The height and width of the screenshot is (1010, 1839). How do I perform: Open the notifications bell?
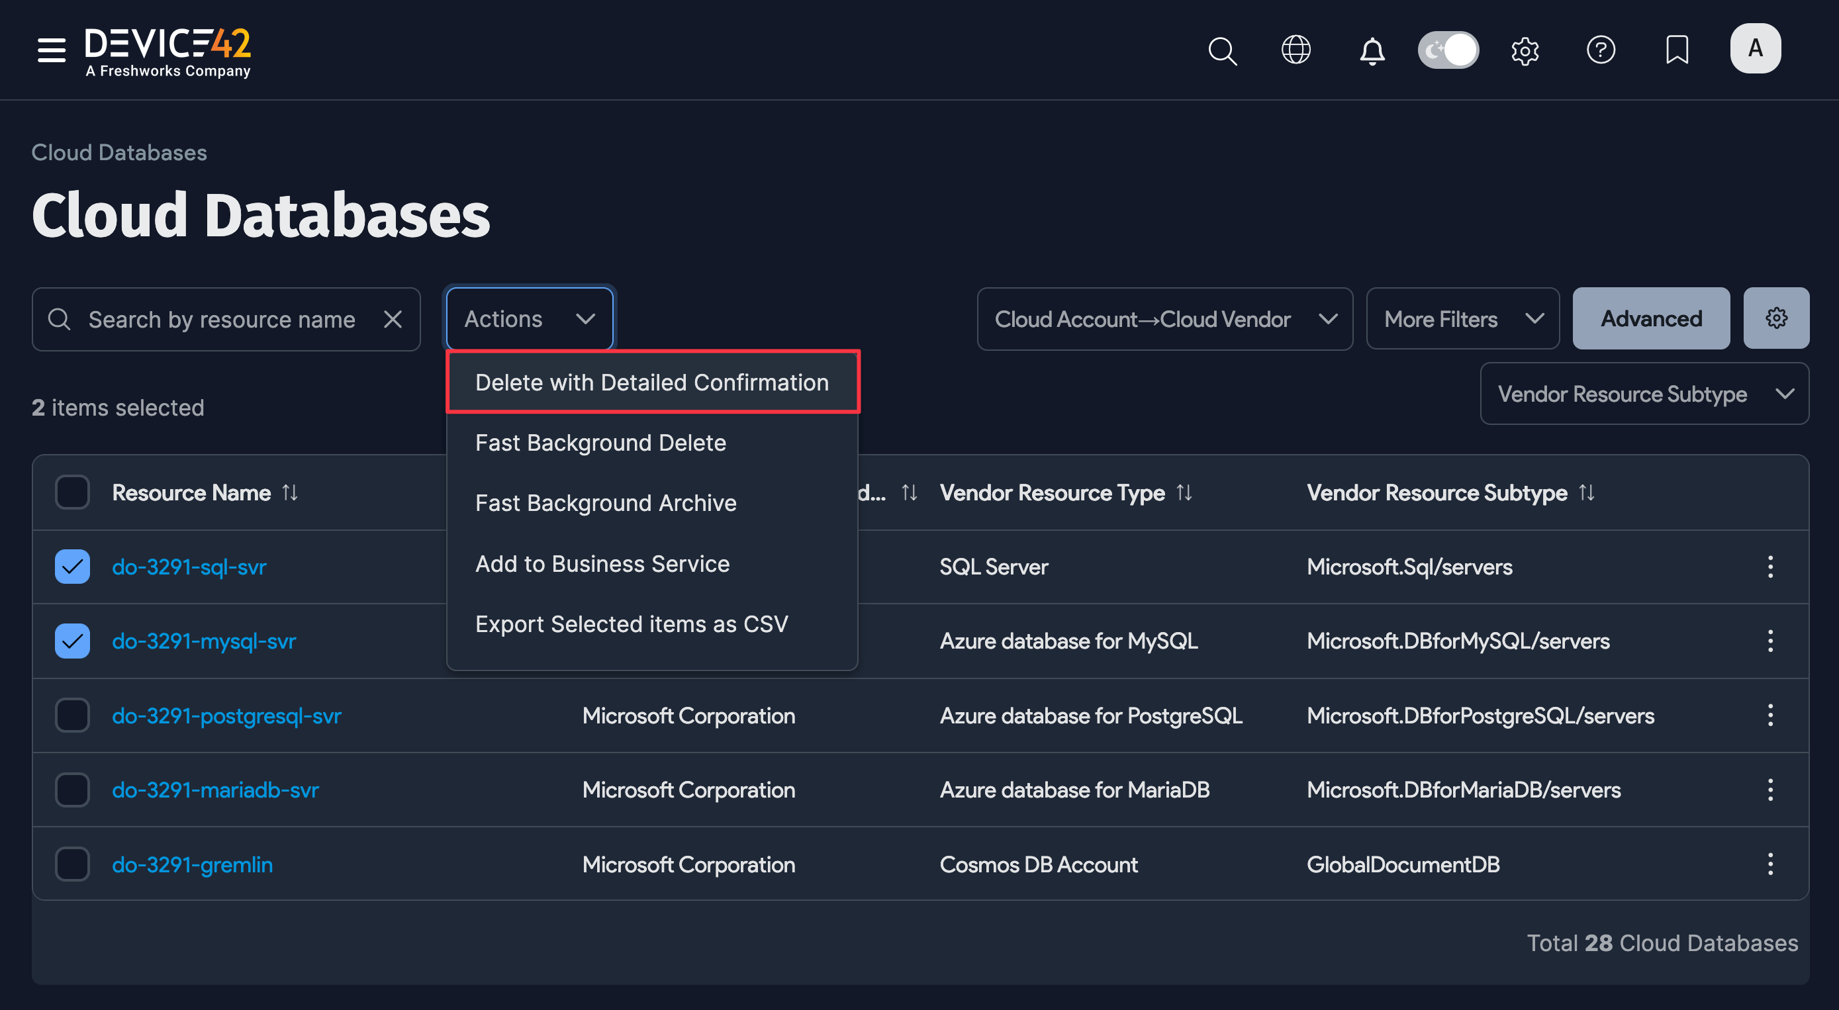(x=1372, y=51)
